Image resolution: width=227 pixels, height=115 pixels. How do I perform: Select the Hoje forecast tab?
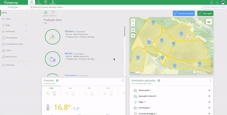pyautogui.click(x=51, y=92)
